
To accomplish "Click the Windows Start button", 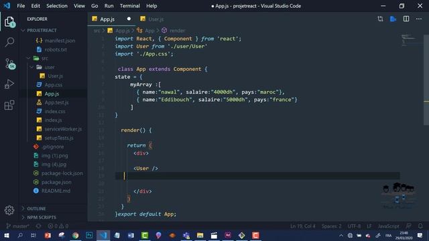I will (x=7, y=235).
